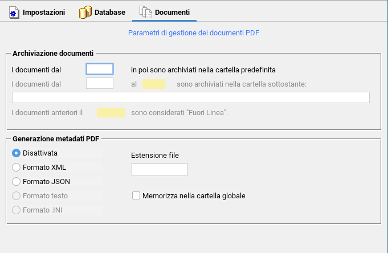Image resolution: width=388 pixels, height=253 pixels.
Task: Click the Estensione file input field
Action: [x=160, y=170]
